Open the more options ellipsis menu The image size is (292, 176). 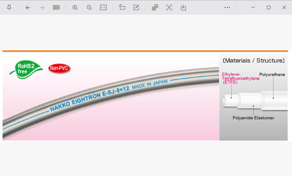click(227, 7)
